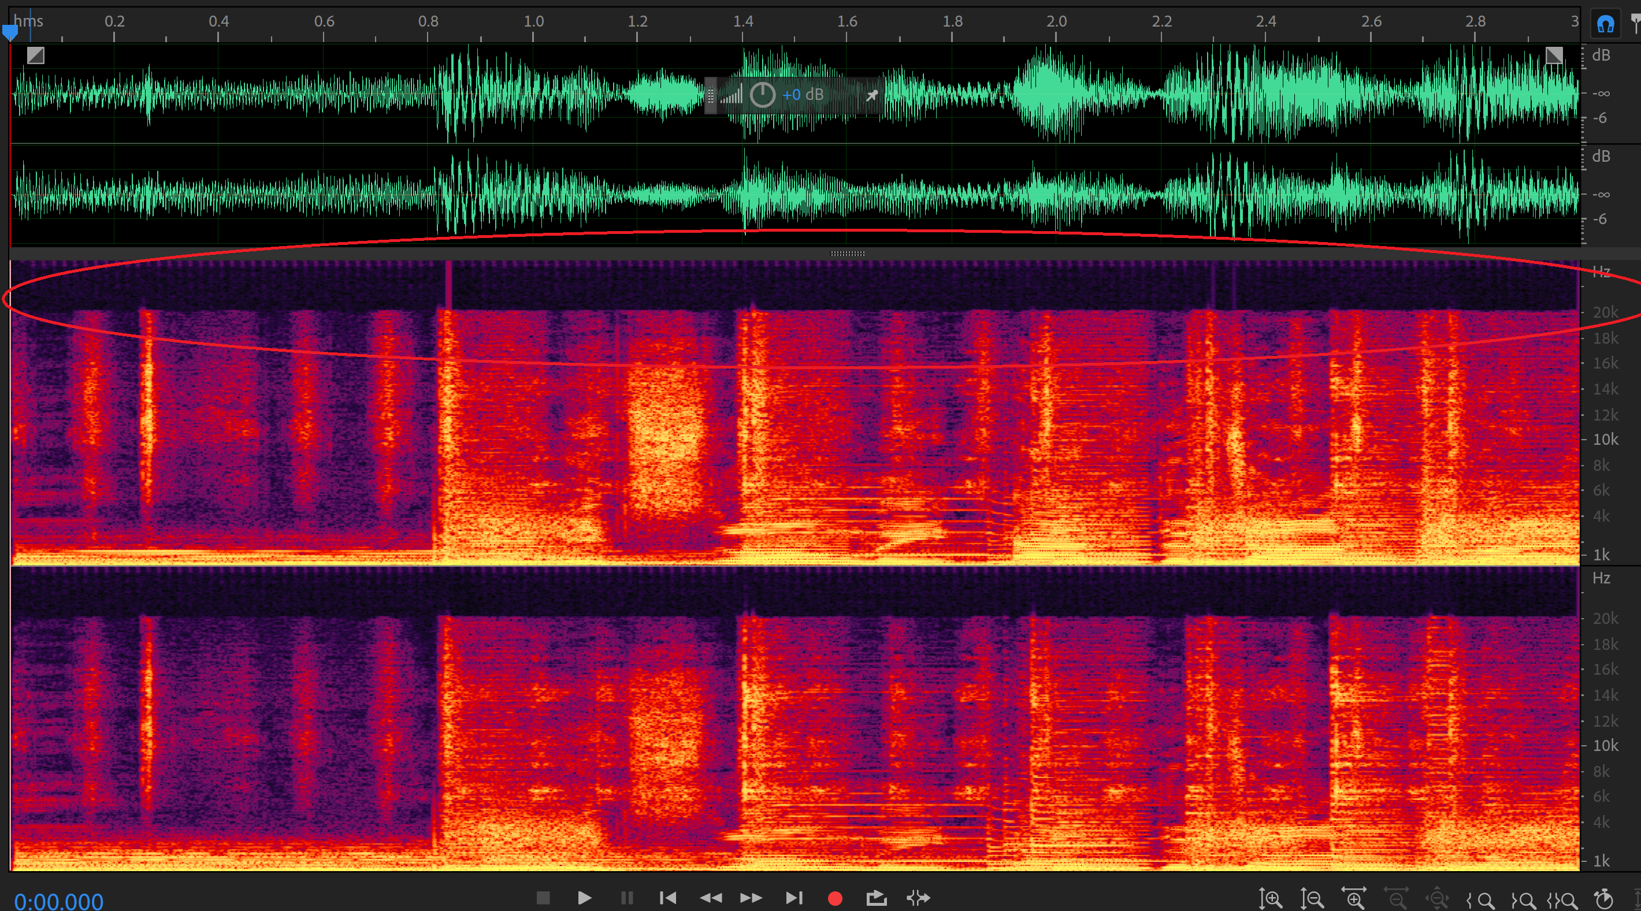The width and height of the screenshot is (1641, 911).
Task: Toggle timed zoom stopwatch icon
Action: click(1604, 899)
